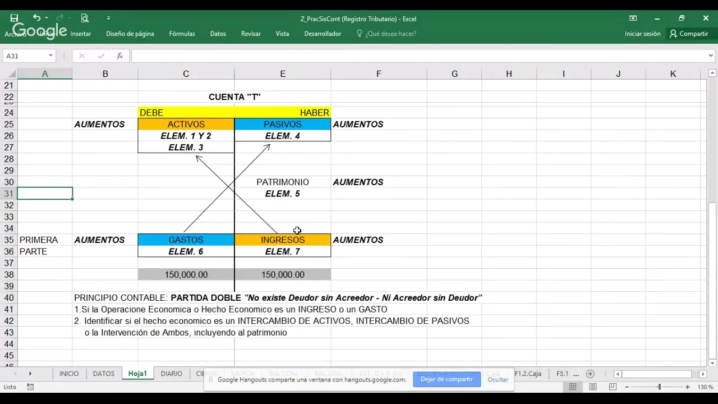Hide the Hangouts sharing bar via Ocultar
This screenshot has height=404, width=718.
tap(498, 380)
